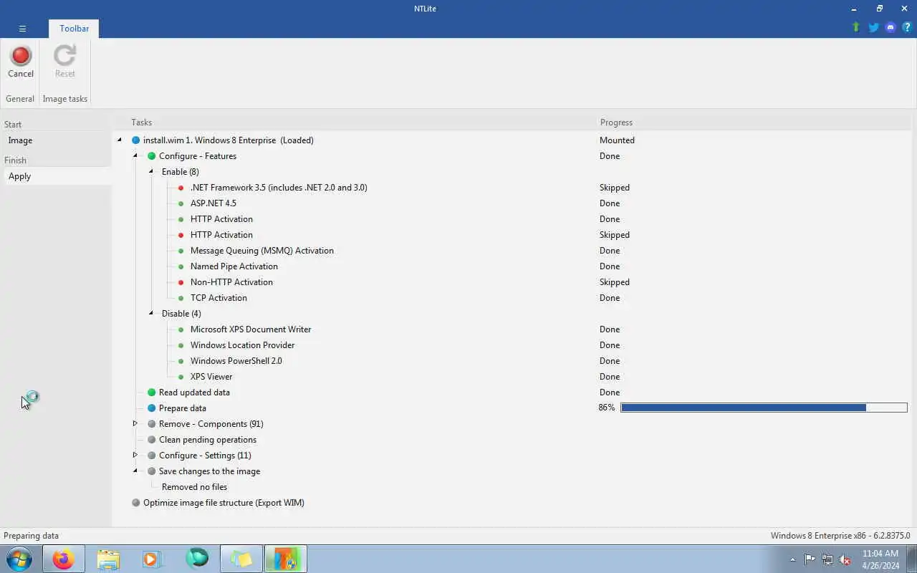Click the gray dot beside Clean pending operations
Screen dimensions: 917x573
pos(151,440)
